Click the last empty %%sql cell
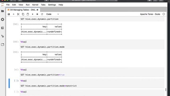This screenshot has width=170, height=96. [x=92, y=93]
